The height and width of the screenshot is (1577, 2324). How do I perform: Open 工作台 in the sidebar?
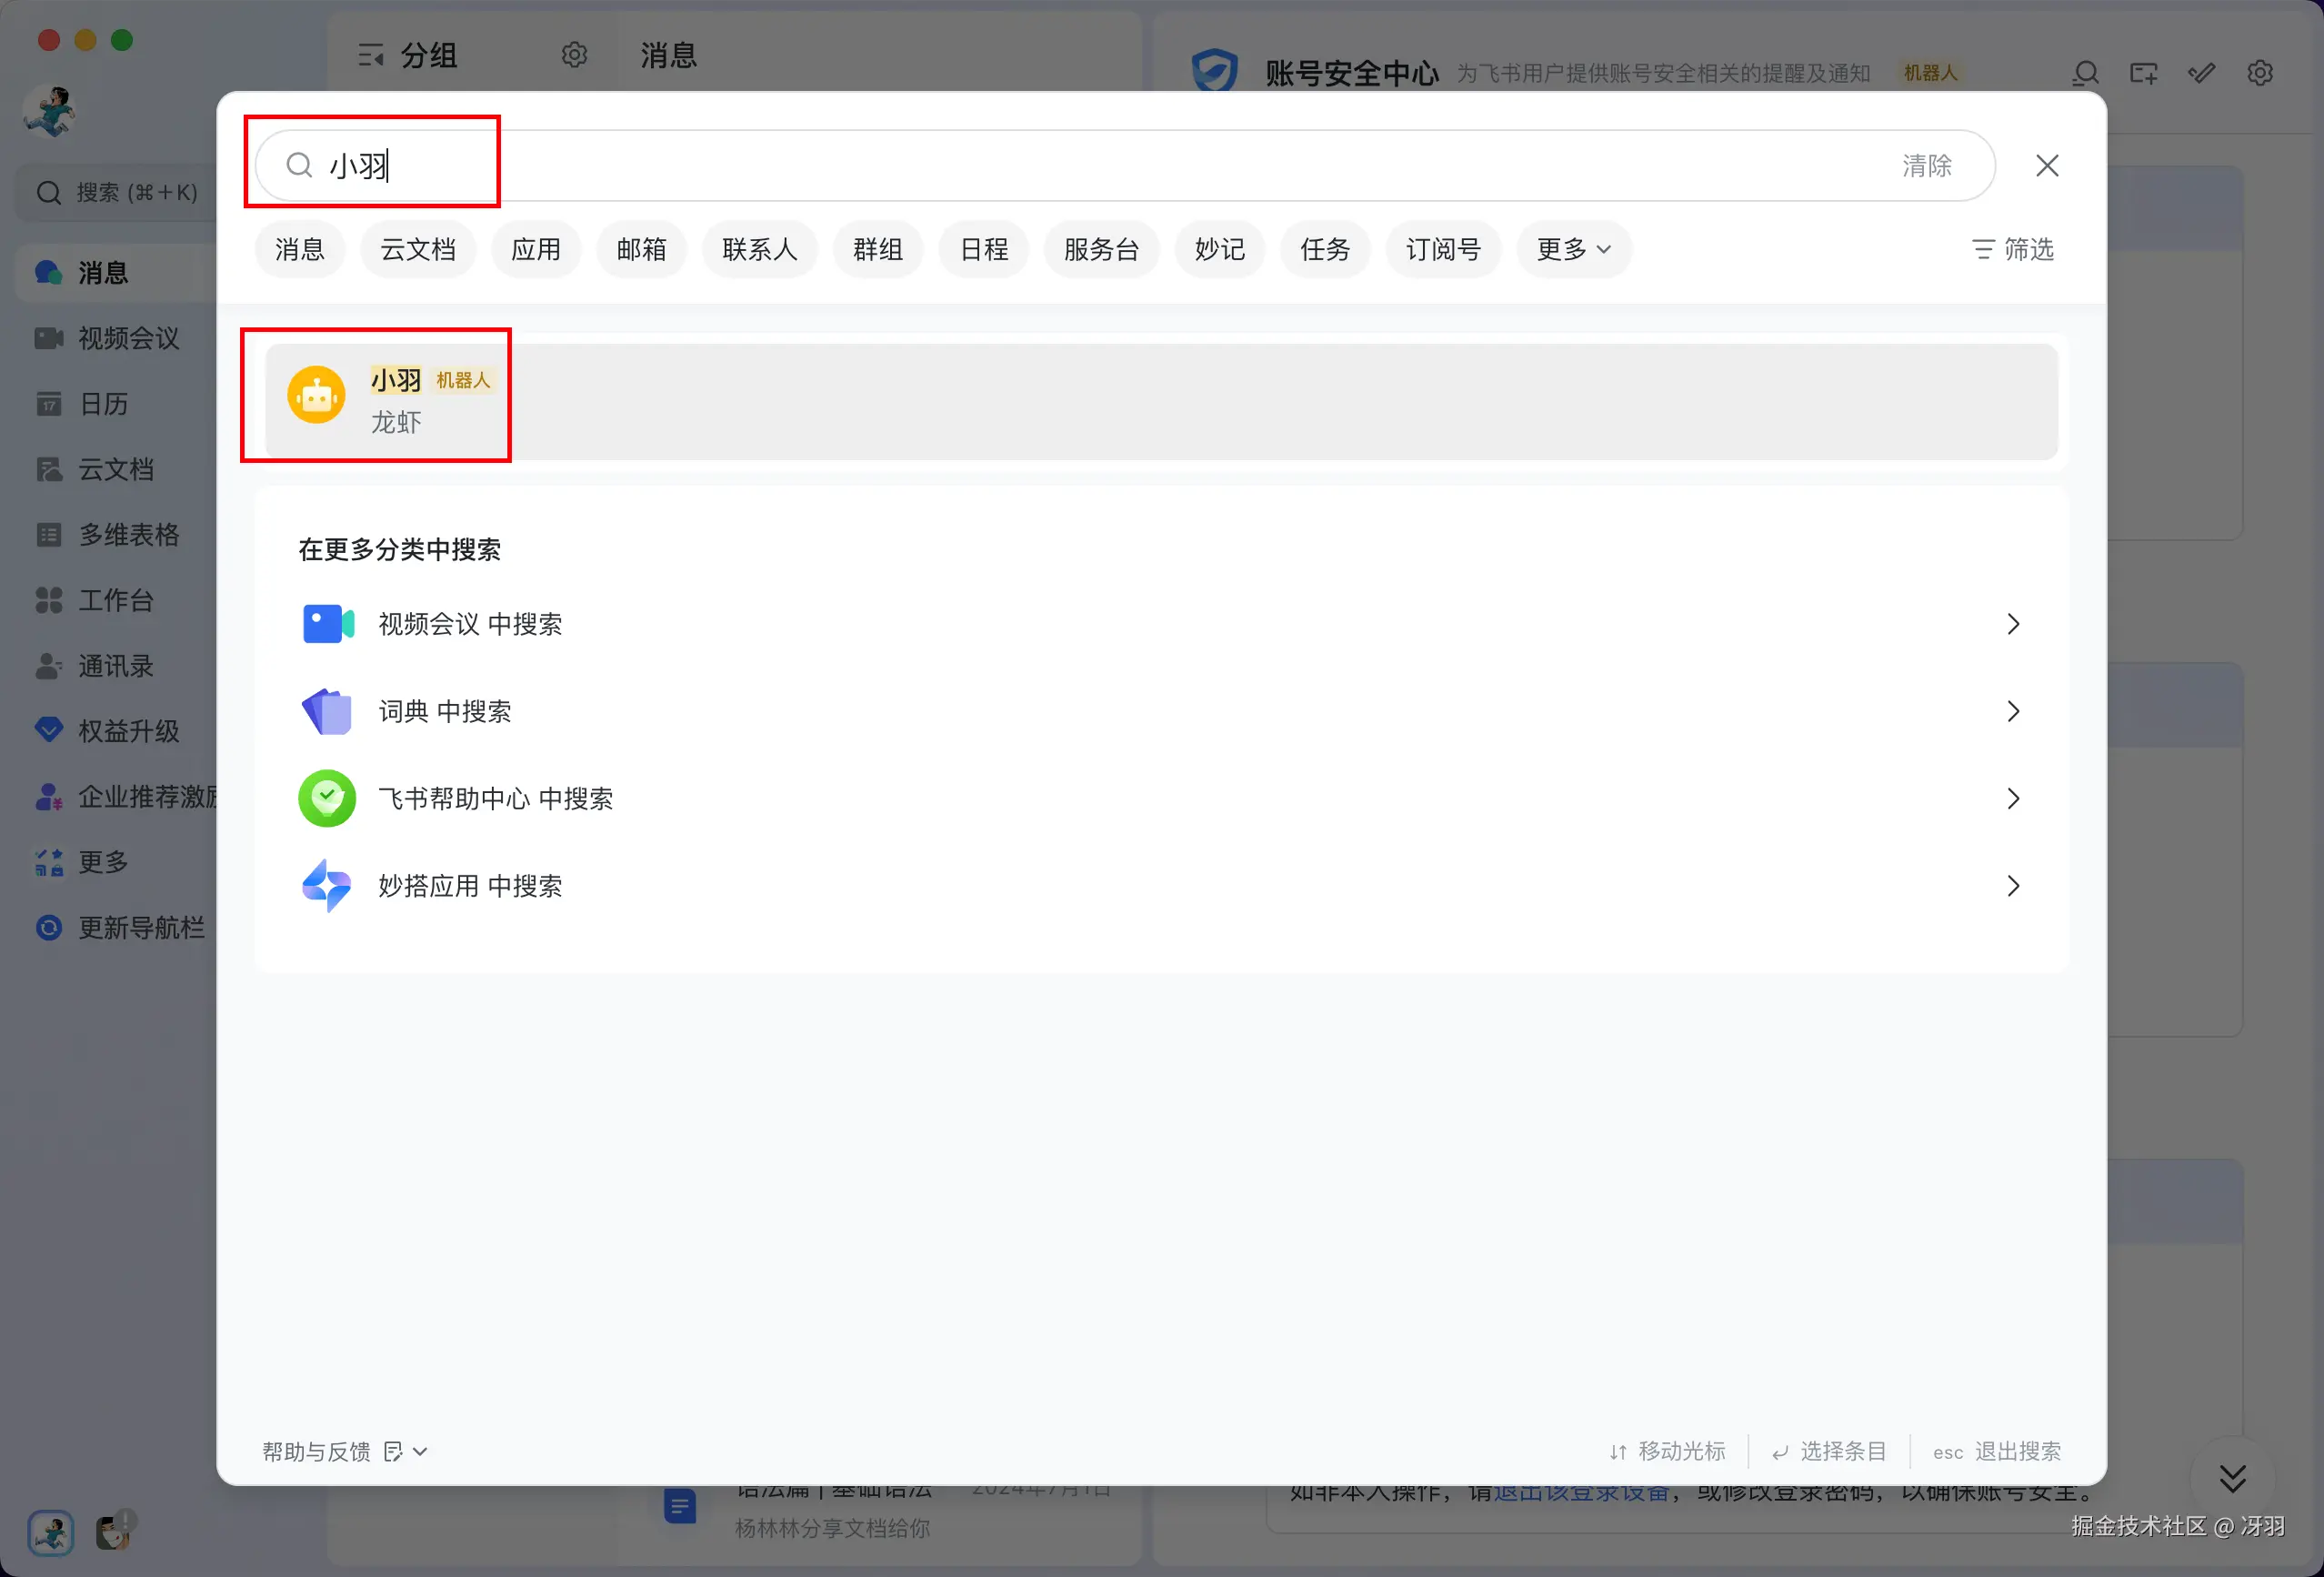115,600
